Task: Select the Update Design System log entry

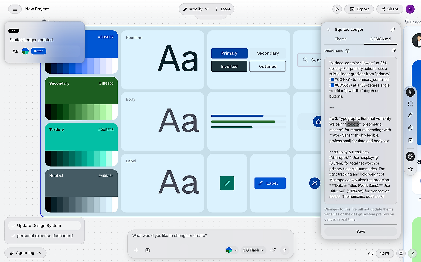Action: [x=44, y=226]
